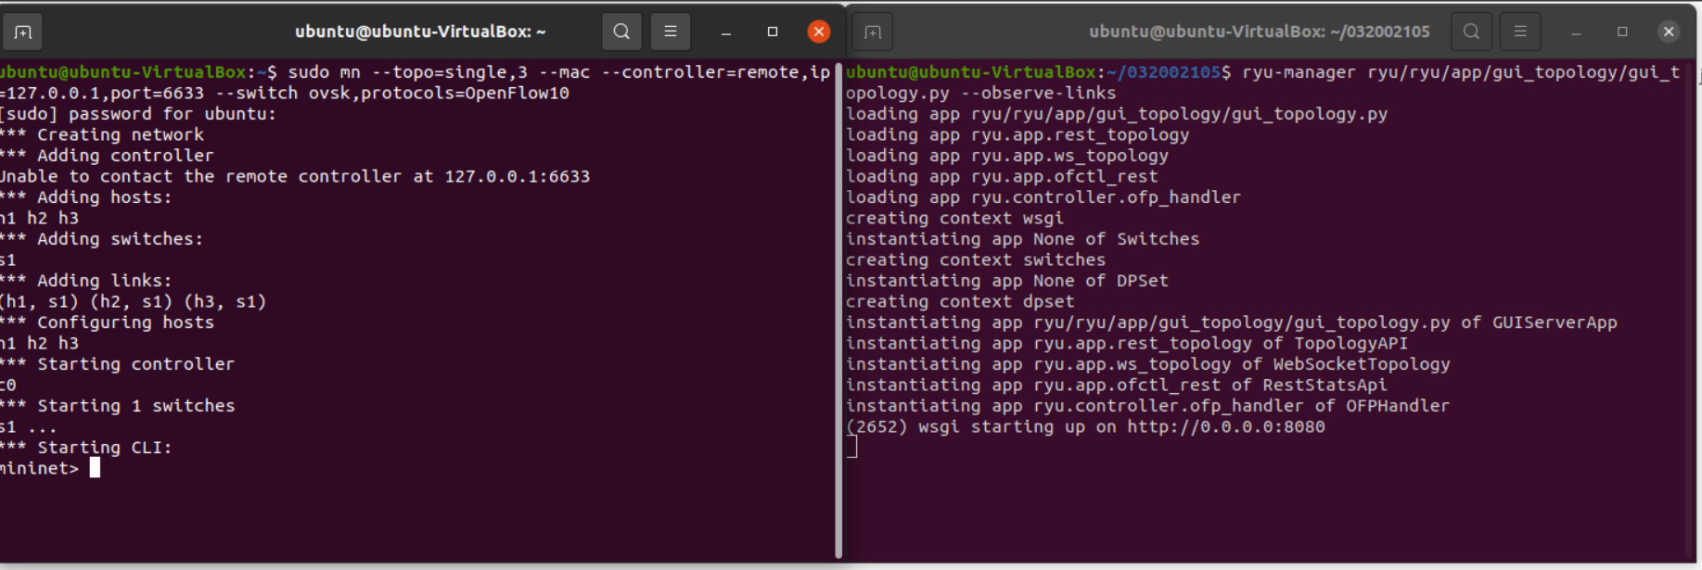
Task: Click the line ending 'of TopologyAPI'
Action: pos(1127,344)
